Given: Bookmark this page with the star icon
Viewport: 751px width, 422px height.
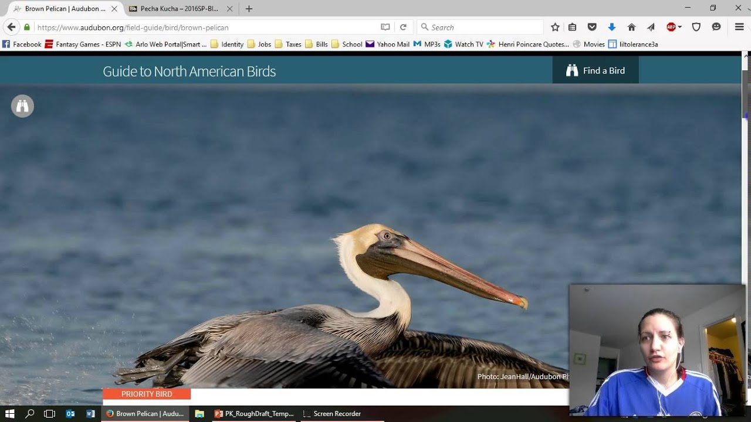Looking at the screenshot, I should [555, 27].
